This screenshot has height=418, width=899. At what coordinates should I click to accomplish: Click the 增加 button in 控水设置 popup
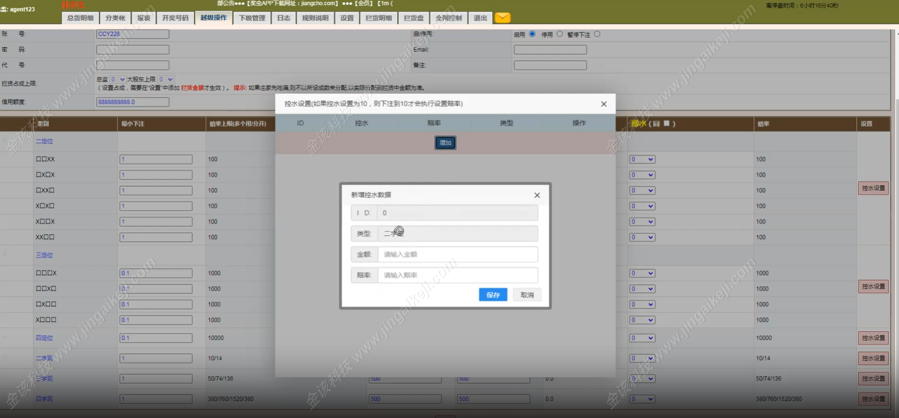pyautogui.click(x=445, y=143)
